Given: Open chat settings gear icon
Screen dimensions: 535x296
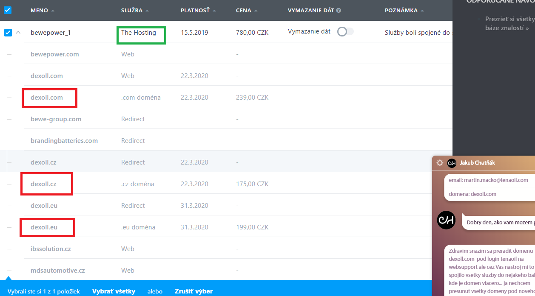Looking at the screenshot, I should pos(440,163).
